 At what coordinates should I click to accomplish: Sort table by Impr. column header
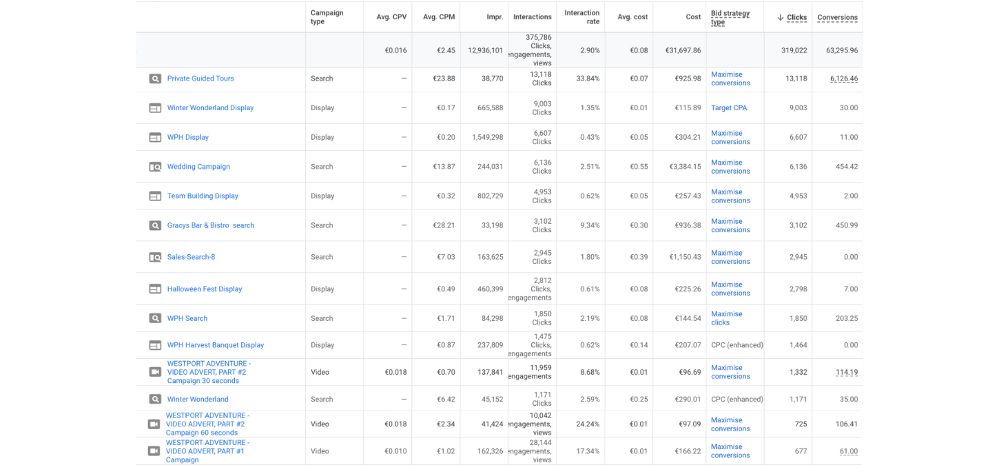point(495,17)
